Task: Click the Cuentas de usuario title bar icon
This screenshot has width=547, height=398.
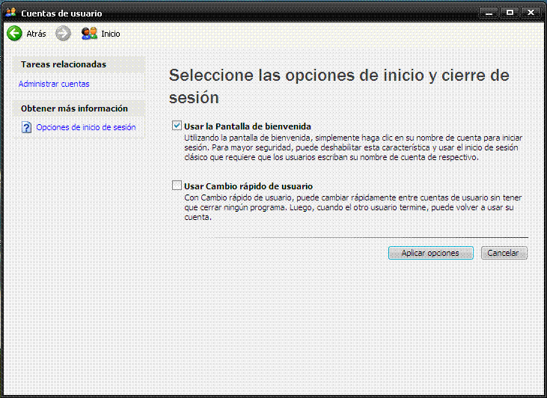Action: (x=11, y=13)
